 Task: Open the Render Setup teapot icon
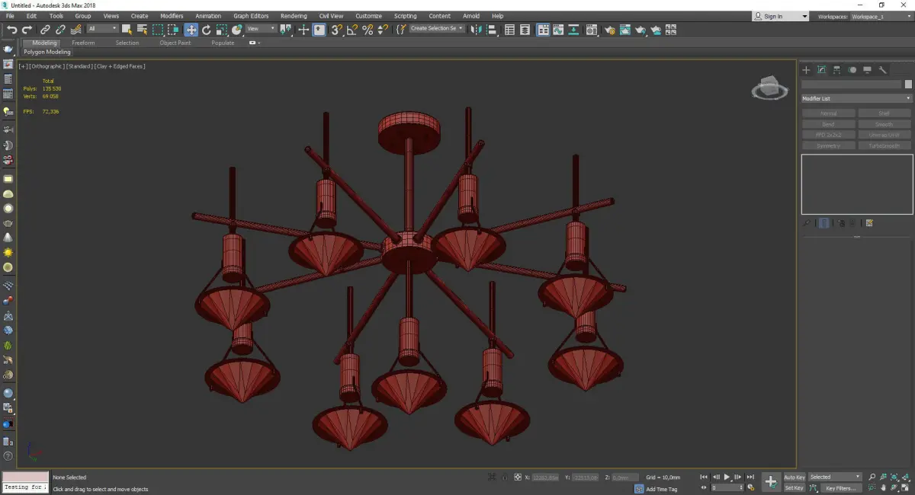click(610, 30)
